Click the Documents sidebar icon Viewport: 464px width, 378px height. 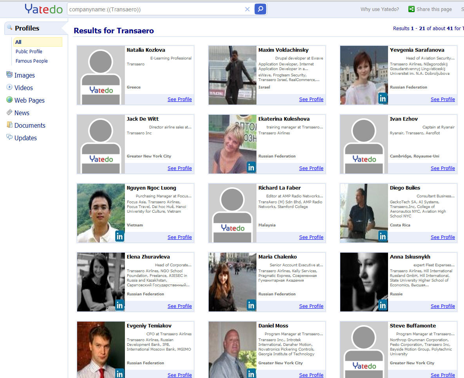9,125
